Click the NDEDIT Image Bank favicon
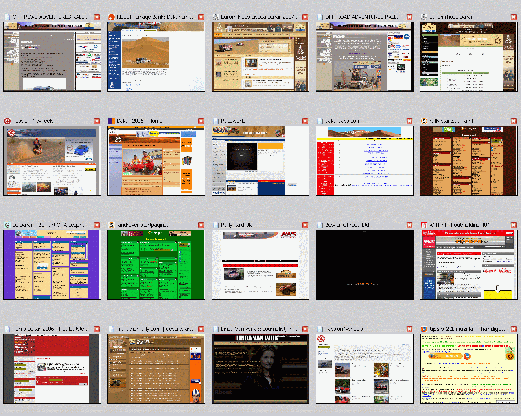The image size is (521, 416). tap(112, 17)
